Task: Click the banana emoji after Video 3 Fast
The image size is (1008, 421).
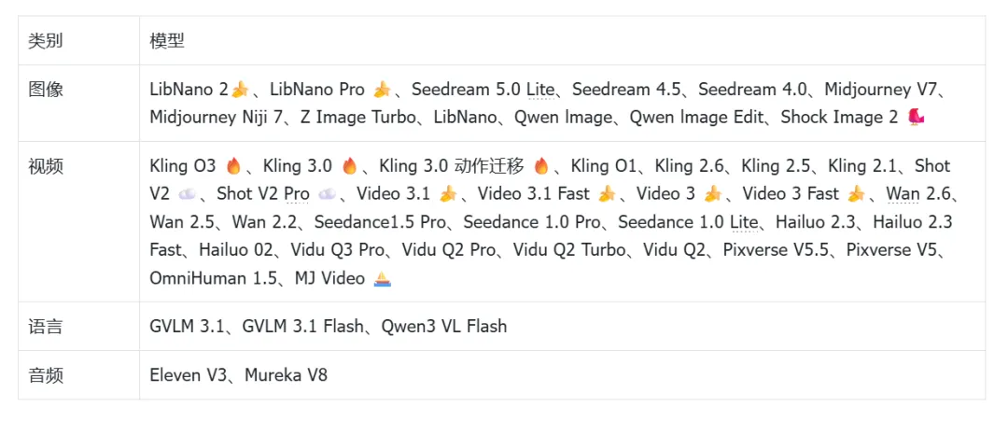Action: (x=856, y=194)
